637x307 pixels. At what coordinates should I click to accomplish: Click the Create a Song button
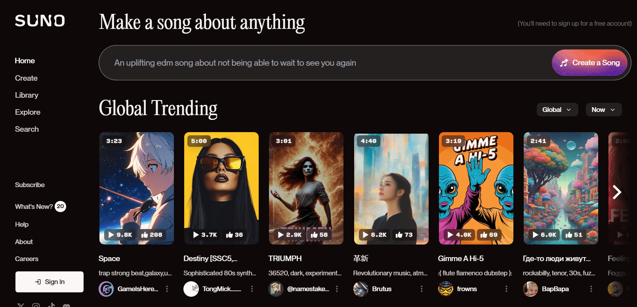(x=589, y=63)
